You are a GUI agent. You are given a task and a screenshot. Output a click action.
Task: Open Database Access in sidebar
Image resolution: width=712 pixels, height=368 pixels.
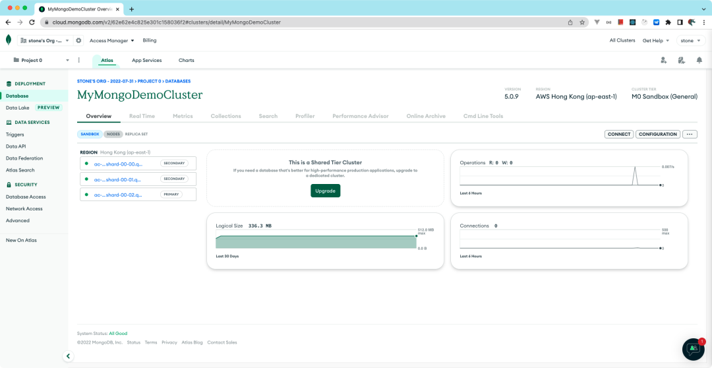pos(26,197)
